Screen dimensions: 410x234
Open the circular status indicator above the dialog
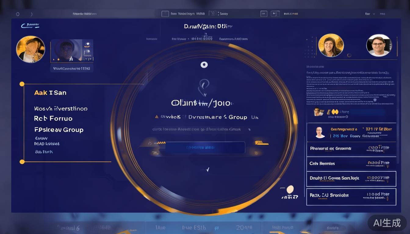(x=204, y=64)
